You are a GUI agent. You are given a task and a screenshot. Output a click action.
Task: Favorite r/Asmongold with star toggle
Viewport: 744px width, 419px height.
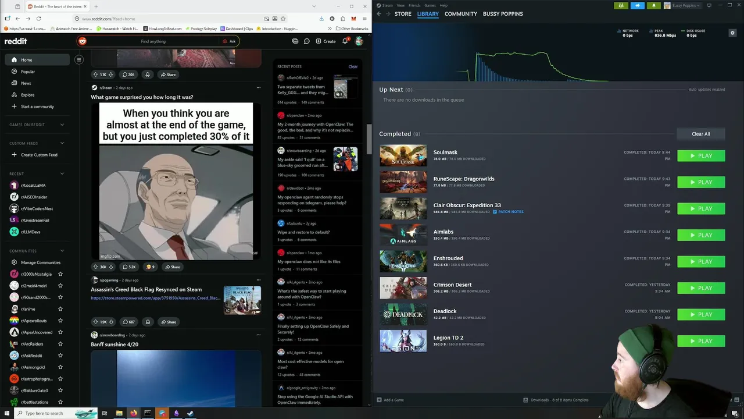tap(60, 367)
